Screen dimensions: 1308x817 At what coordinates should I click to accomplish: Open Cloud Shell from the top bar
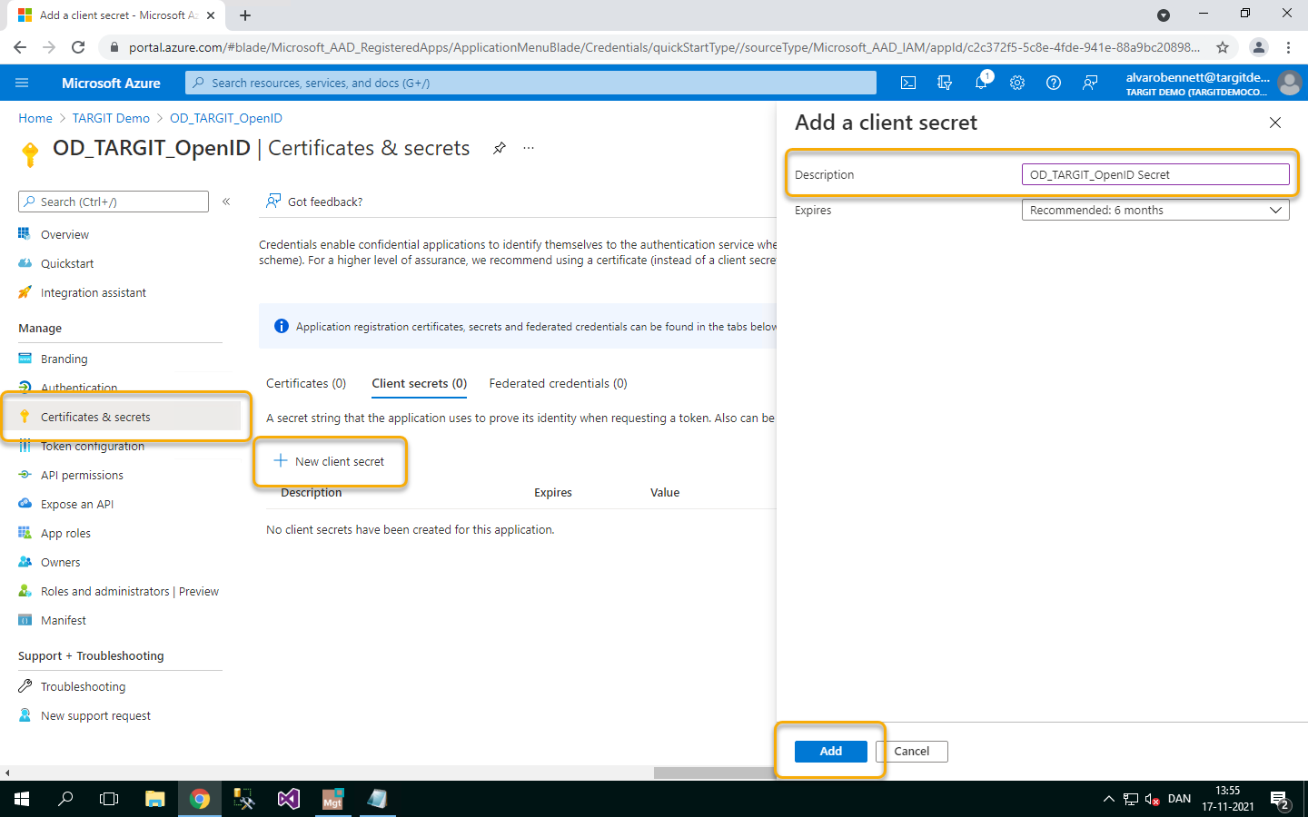click(908, 83)
